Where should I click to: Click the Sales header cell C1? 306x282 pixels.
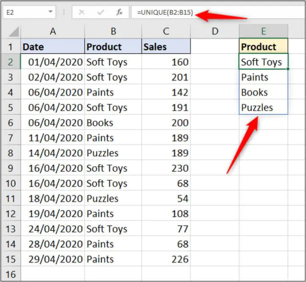pyautogui.click(x=166, y=47)
